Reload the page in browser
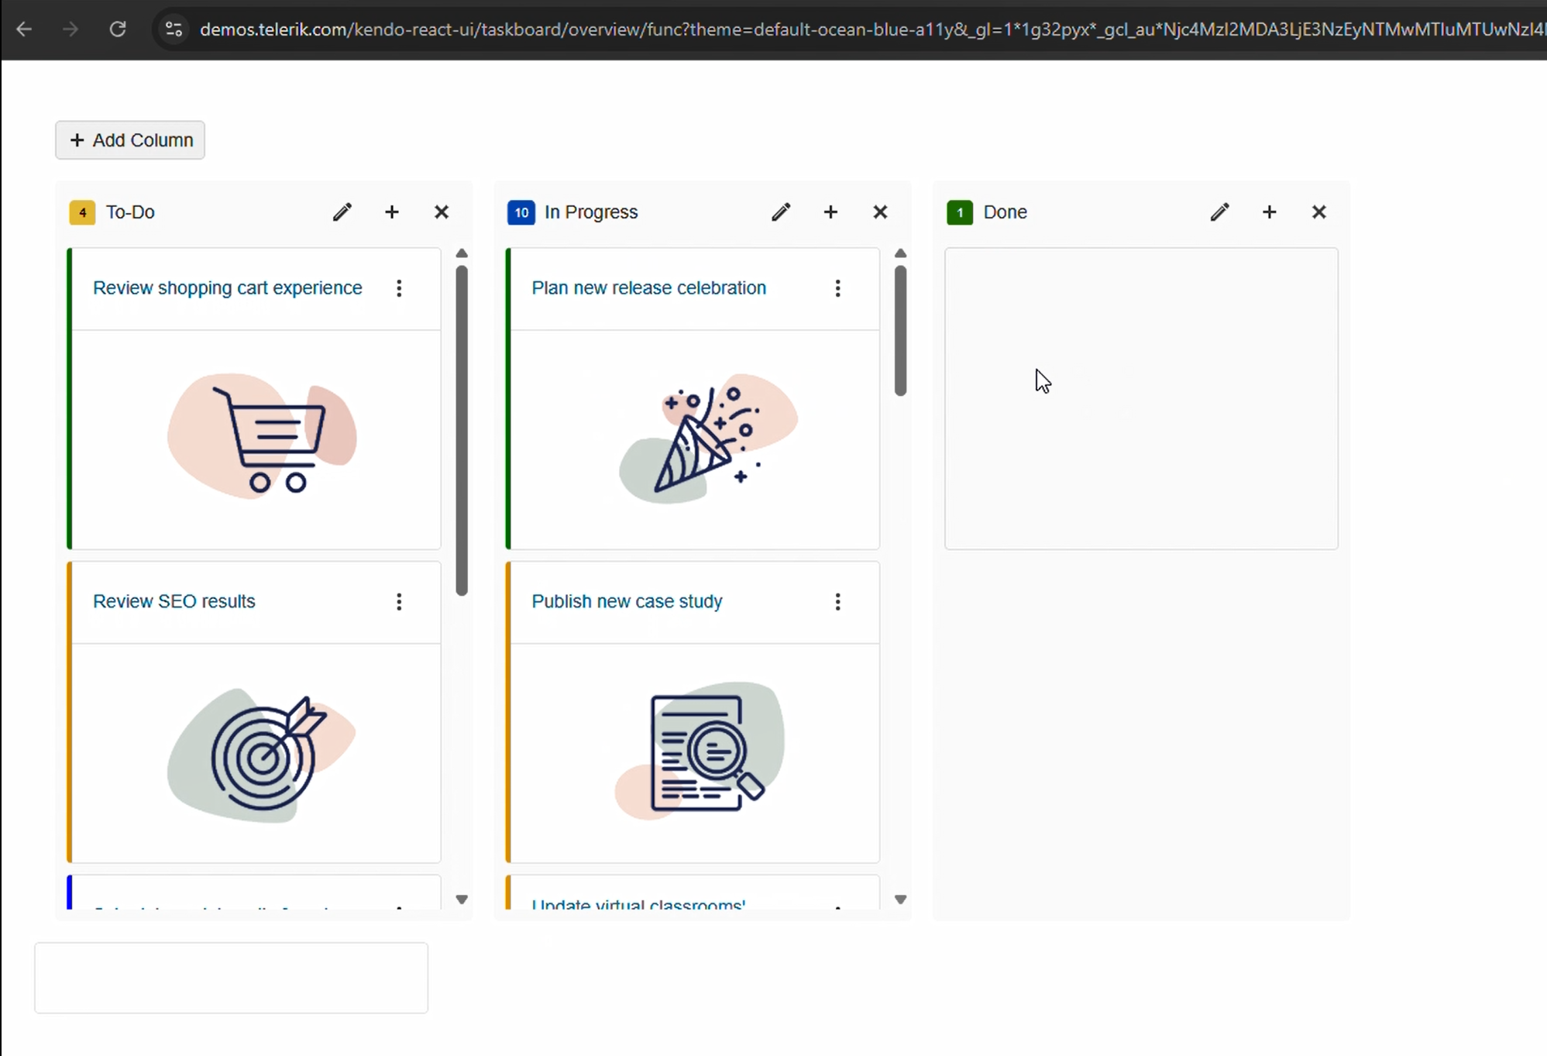This screenshot has width=1547, height=1056. tap(118, 29)
